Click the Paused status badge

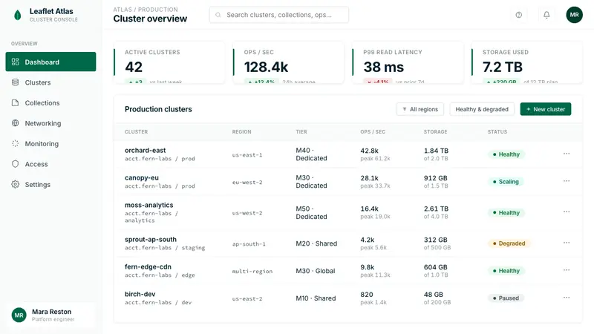point(506,298)
